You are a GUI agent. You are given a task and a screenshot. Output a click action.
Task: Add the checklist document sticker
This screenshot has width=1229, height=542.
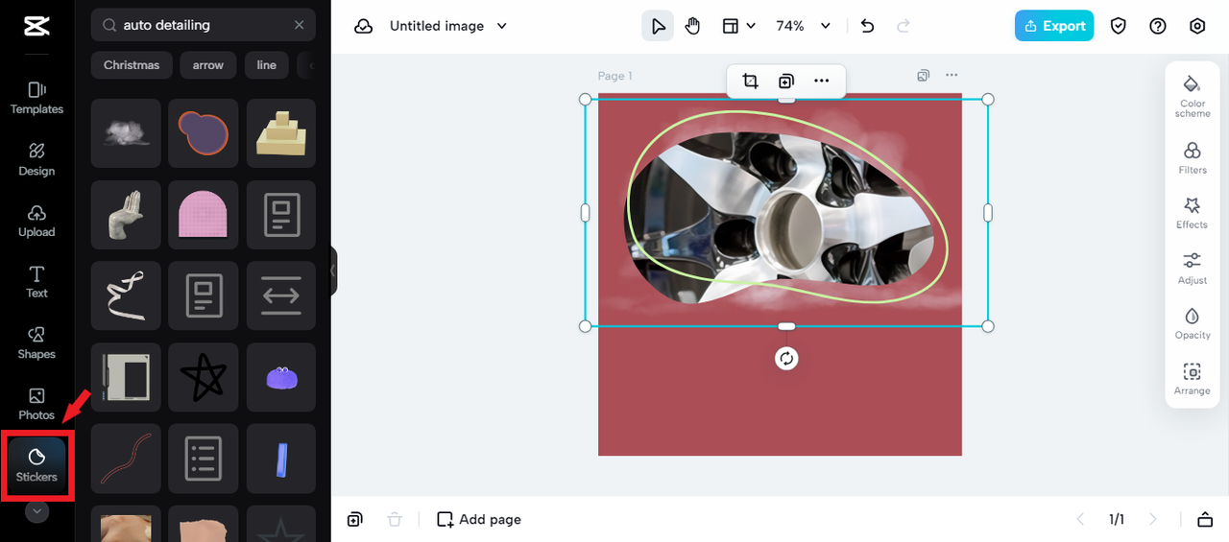[204, 459]
